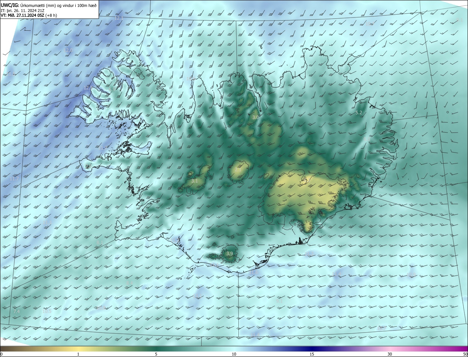Click the colorbar tick label 5
The width and height of the screenshot is (468, 357).
[156, 354]
